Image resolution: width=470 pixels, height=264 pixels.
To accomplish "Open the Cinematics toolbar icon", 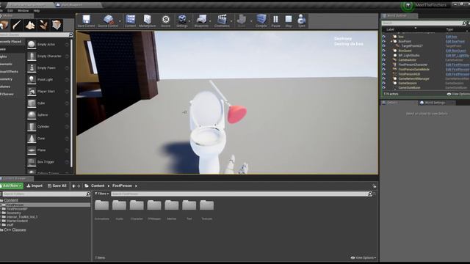I will point(222,21).
